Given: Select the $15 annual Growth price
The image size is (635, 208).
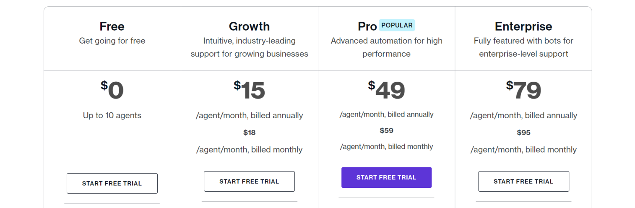Looking at the screenshot, I should (249, 90).
